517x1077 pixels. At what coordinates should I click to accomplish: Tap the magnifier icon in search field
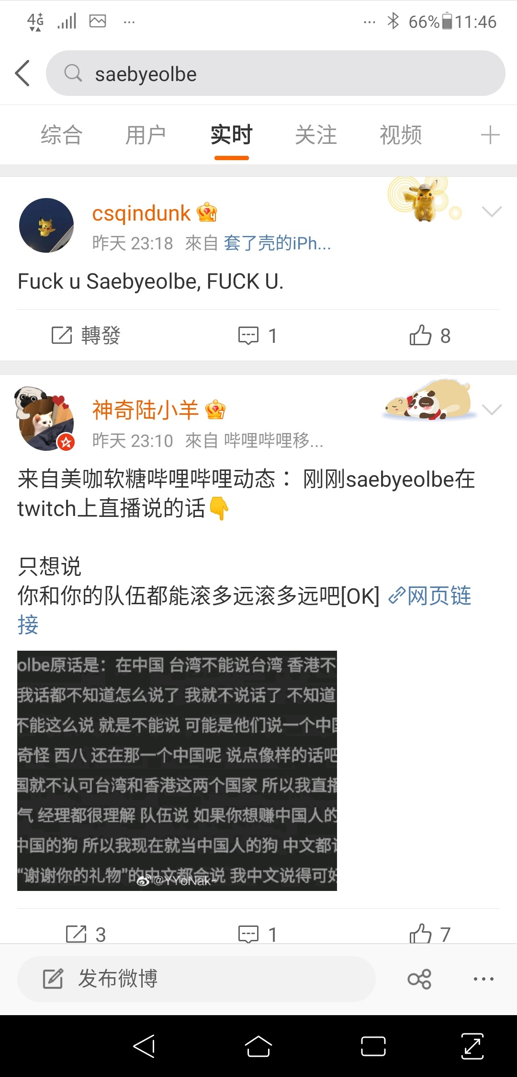point(73,73)
